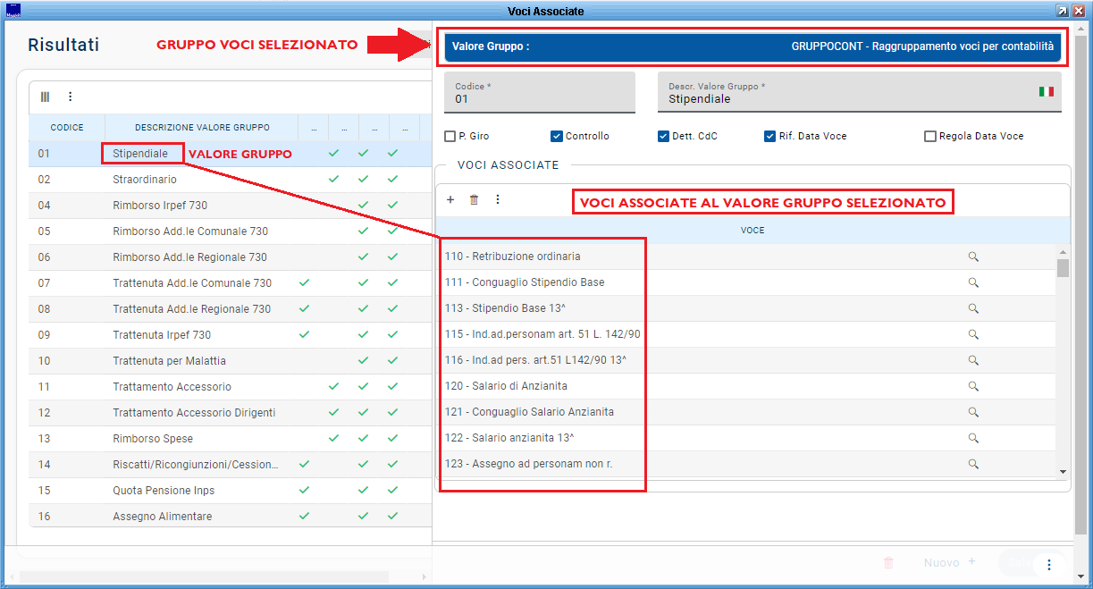Image resolution: width=1093 pixels, height=589 pixels.
Task: Click voce 121 - Conguaglio Salario Anzianita
Action: (529, 412)
